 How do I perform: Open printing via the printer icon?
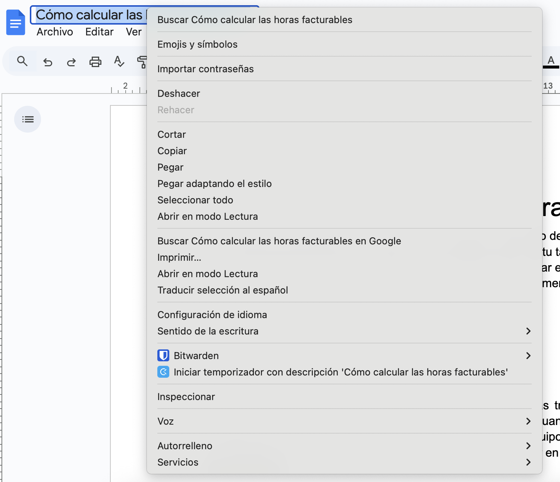(x=95, y=61)
